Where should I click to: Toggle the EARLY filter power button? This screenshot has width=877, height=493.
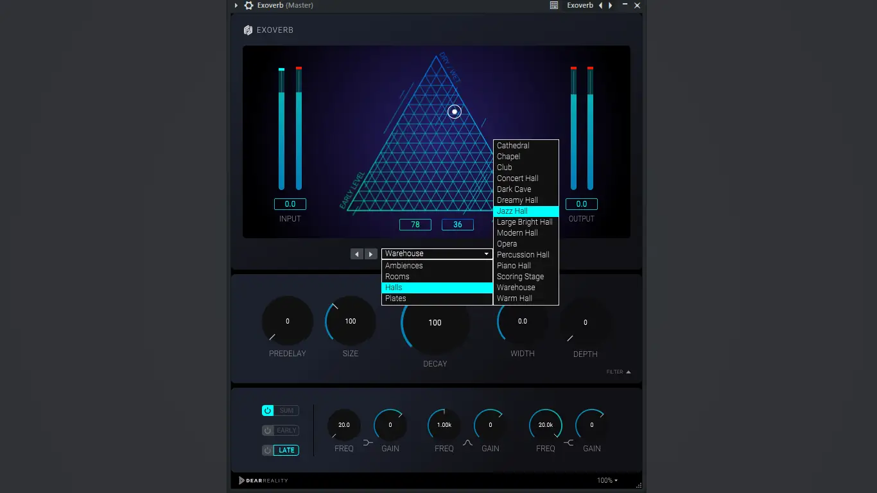268,431
